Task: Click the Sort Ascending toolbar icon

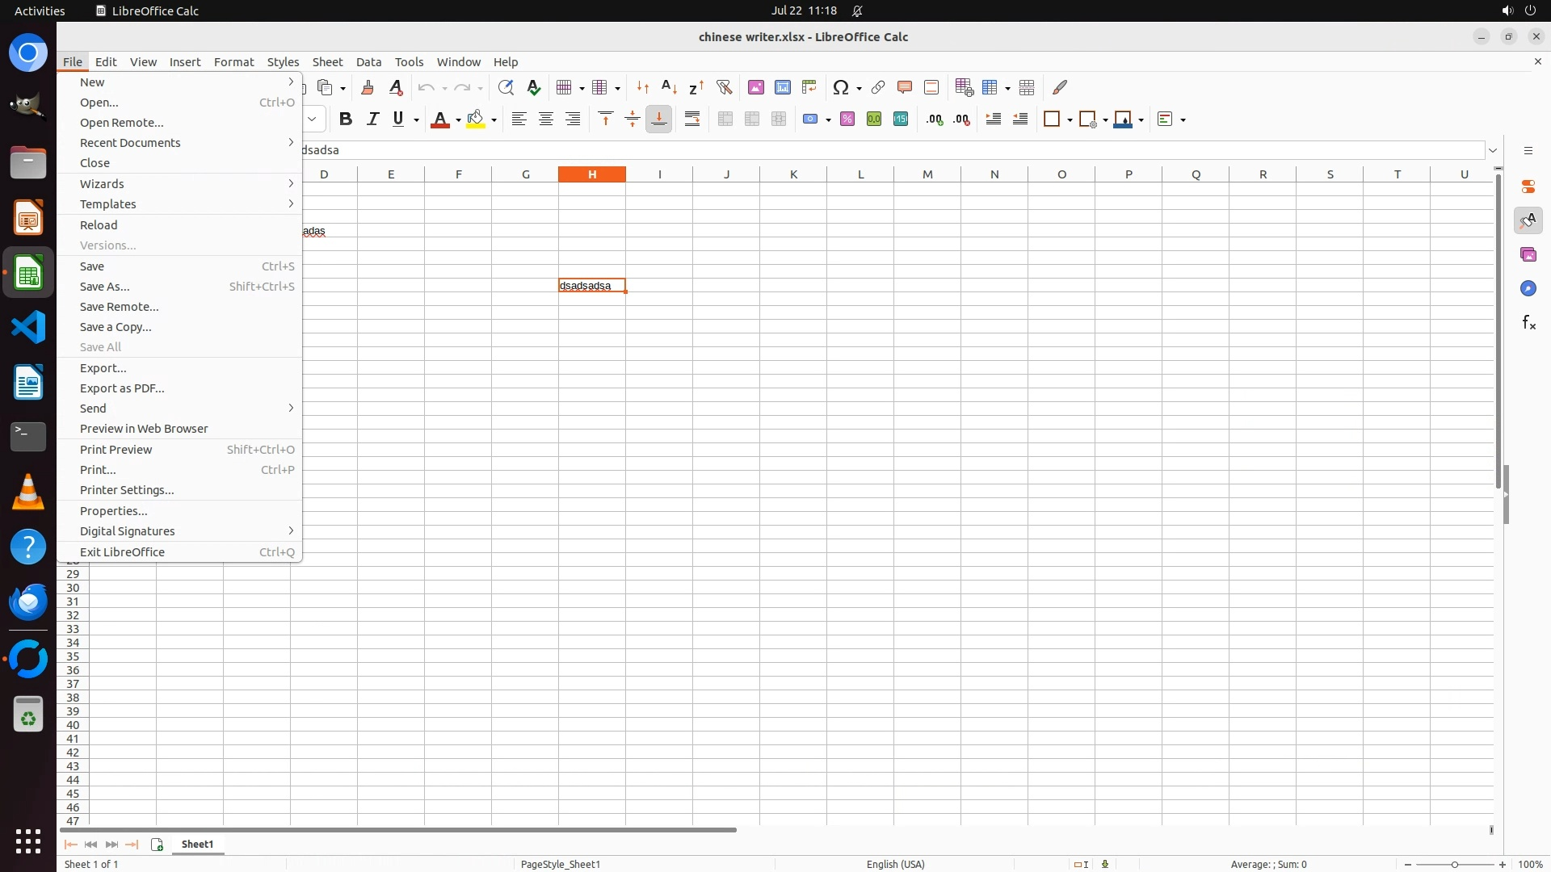Action: (x=669, y=87)
